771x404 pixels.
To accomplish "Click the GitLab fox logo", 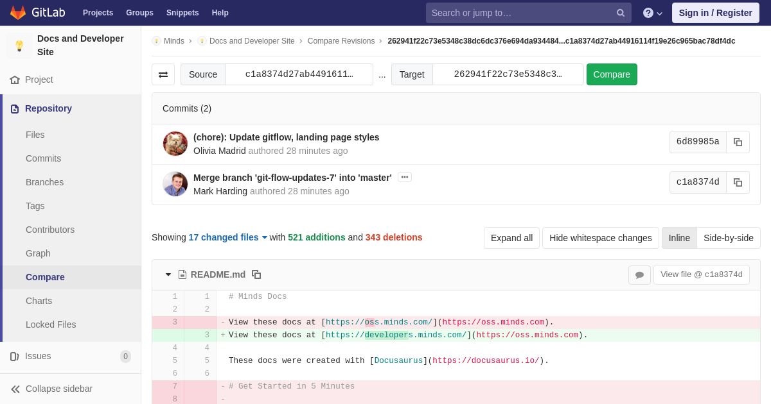I will (x=18, y=13).
